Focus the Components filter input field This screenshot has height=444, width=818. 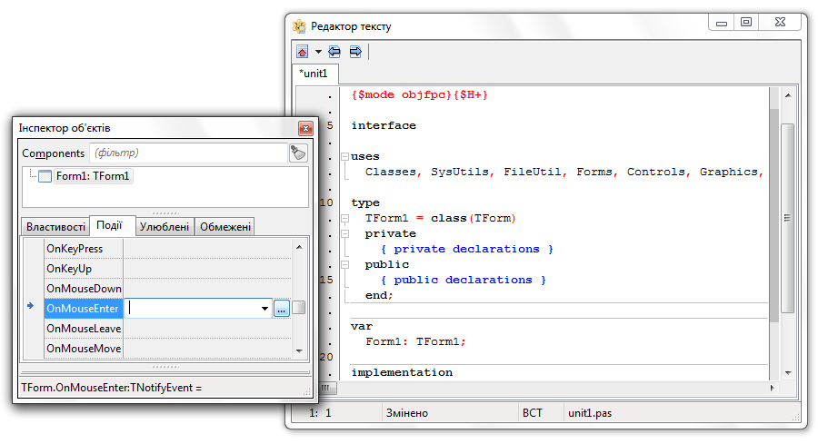[x=188, y=153]
